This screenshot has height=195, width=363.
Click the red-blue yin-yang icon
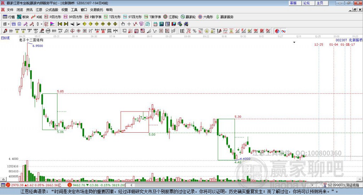coord(277,31)
